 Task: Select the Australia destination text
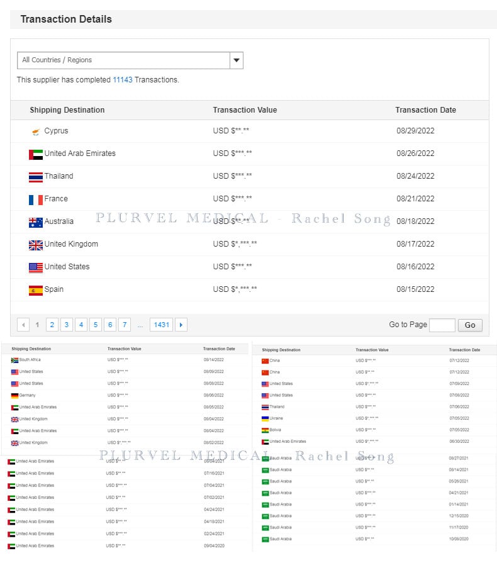pos(59,221)
